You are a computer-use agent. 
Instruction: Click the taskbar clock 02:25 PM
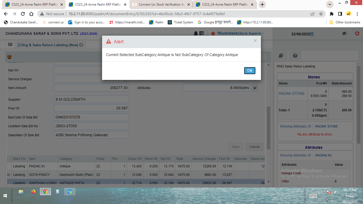tap(350, 190)
